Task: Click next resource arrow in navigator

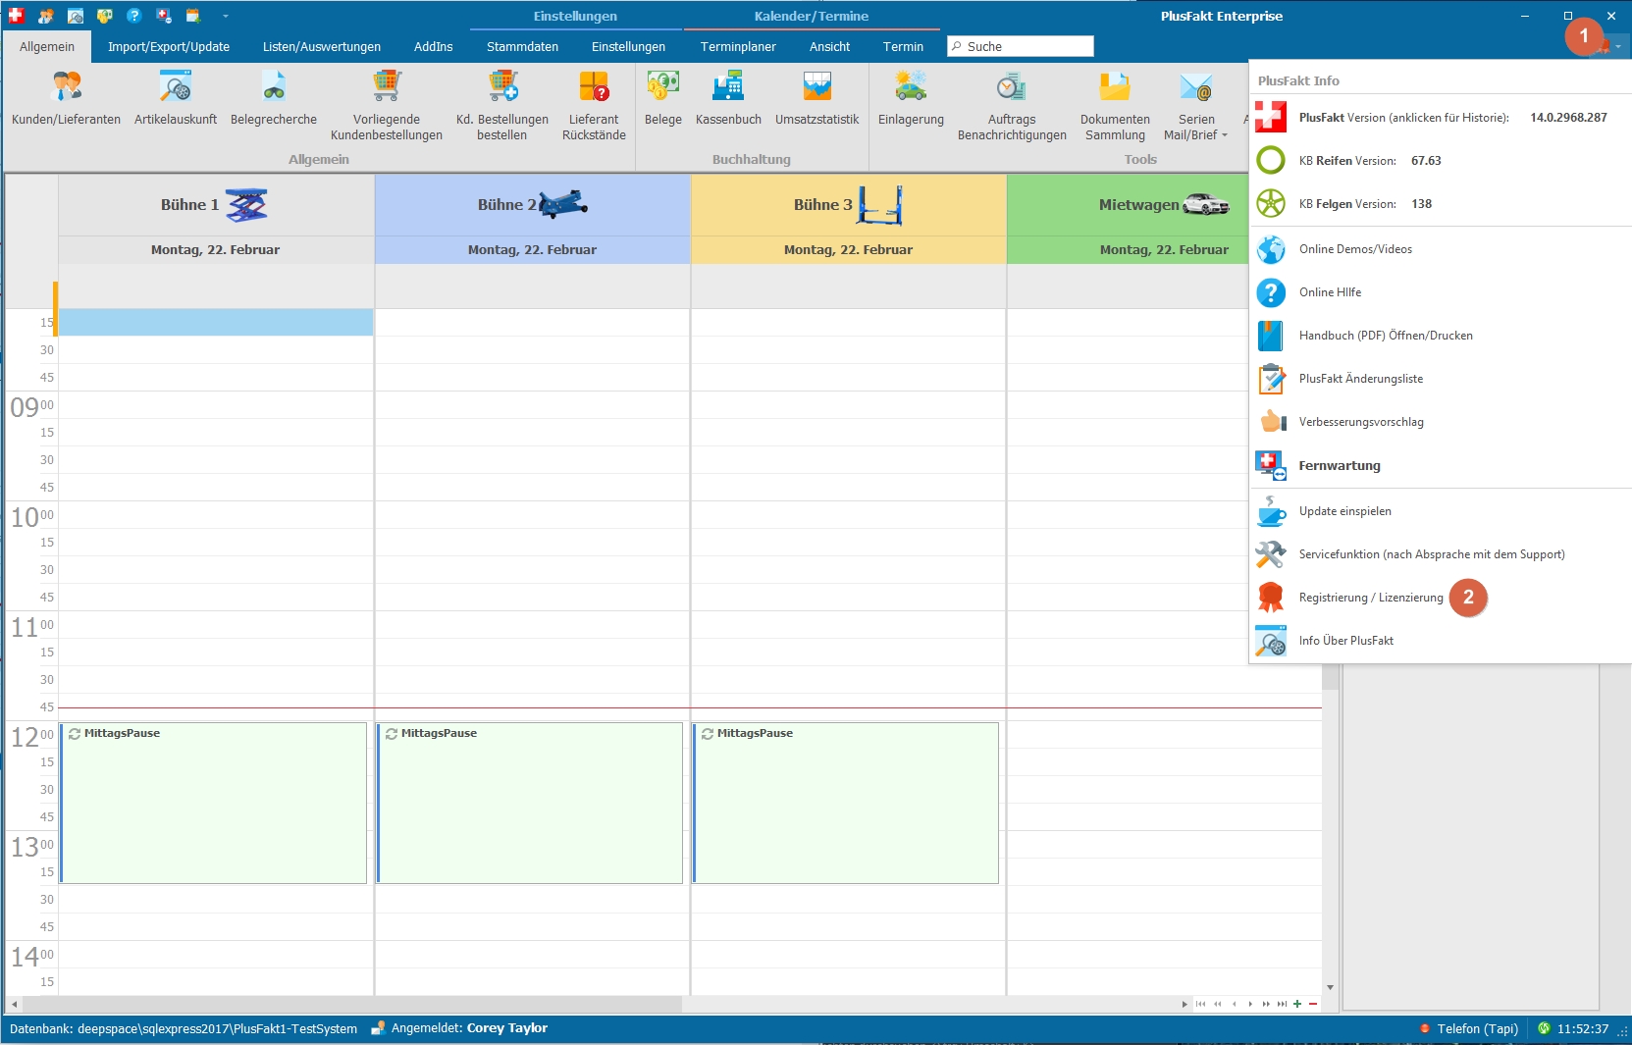Action: (1250, 1004)
